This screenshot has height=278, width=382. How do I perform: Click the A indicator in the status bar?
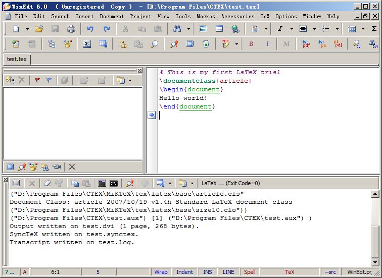(25, 272)
